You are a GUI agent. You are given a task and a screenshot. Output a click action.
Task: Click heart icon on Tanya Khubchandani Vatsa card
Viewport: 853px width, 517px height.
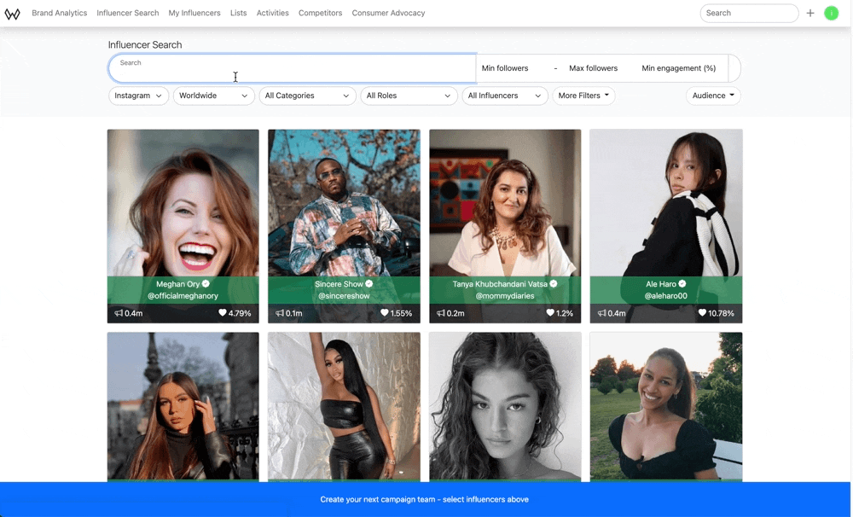pyautogui.click(x=550, y=312)
